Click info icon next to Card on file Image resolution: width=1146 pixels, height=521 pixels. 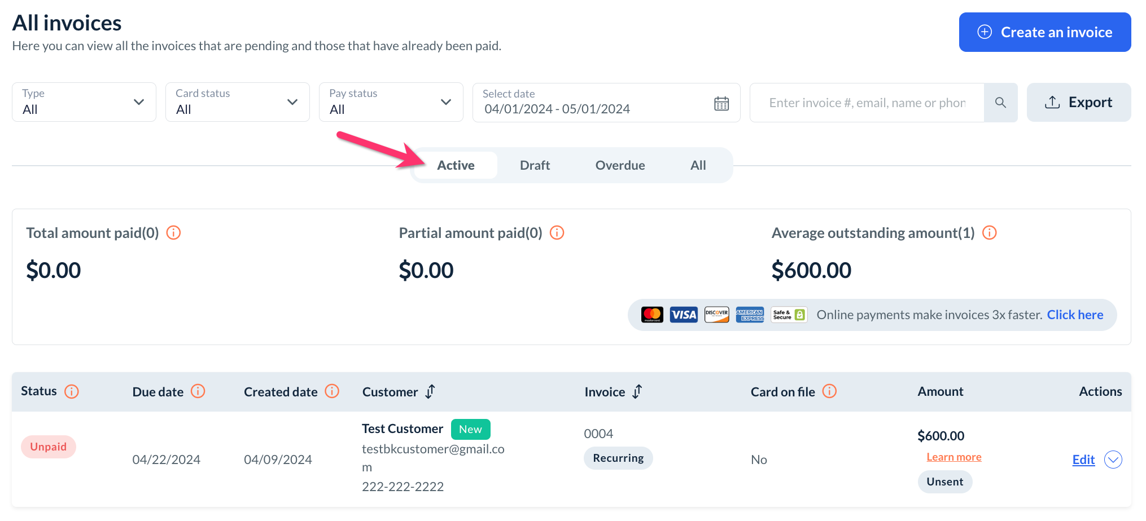coord(829,391)
